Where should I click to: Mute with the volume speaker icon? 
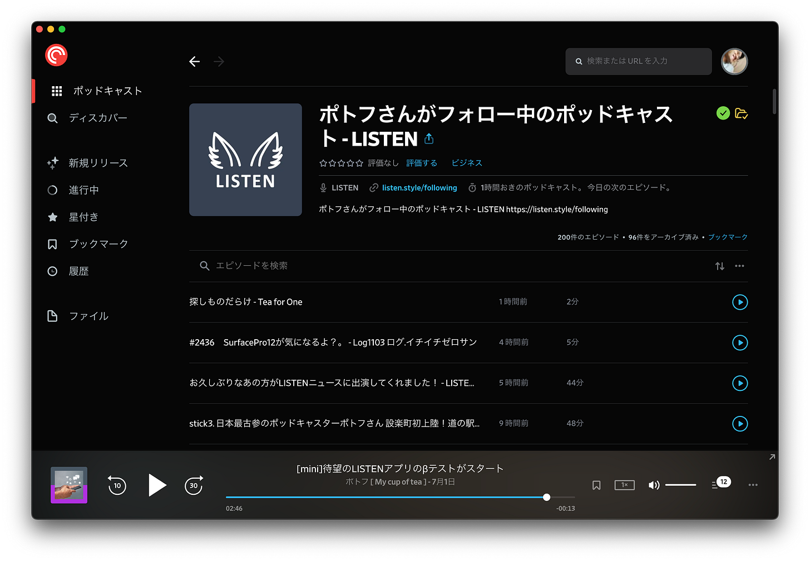tap(654, 485)
